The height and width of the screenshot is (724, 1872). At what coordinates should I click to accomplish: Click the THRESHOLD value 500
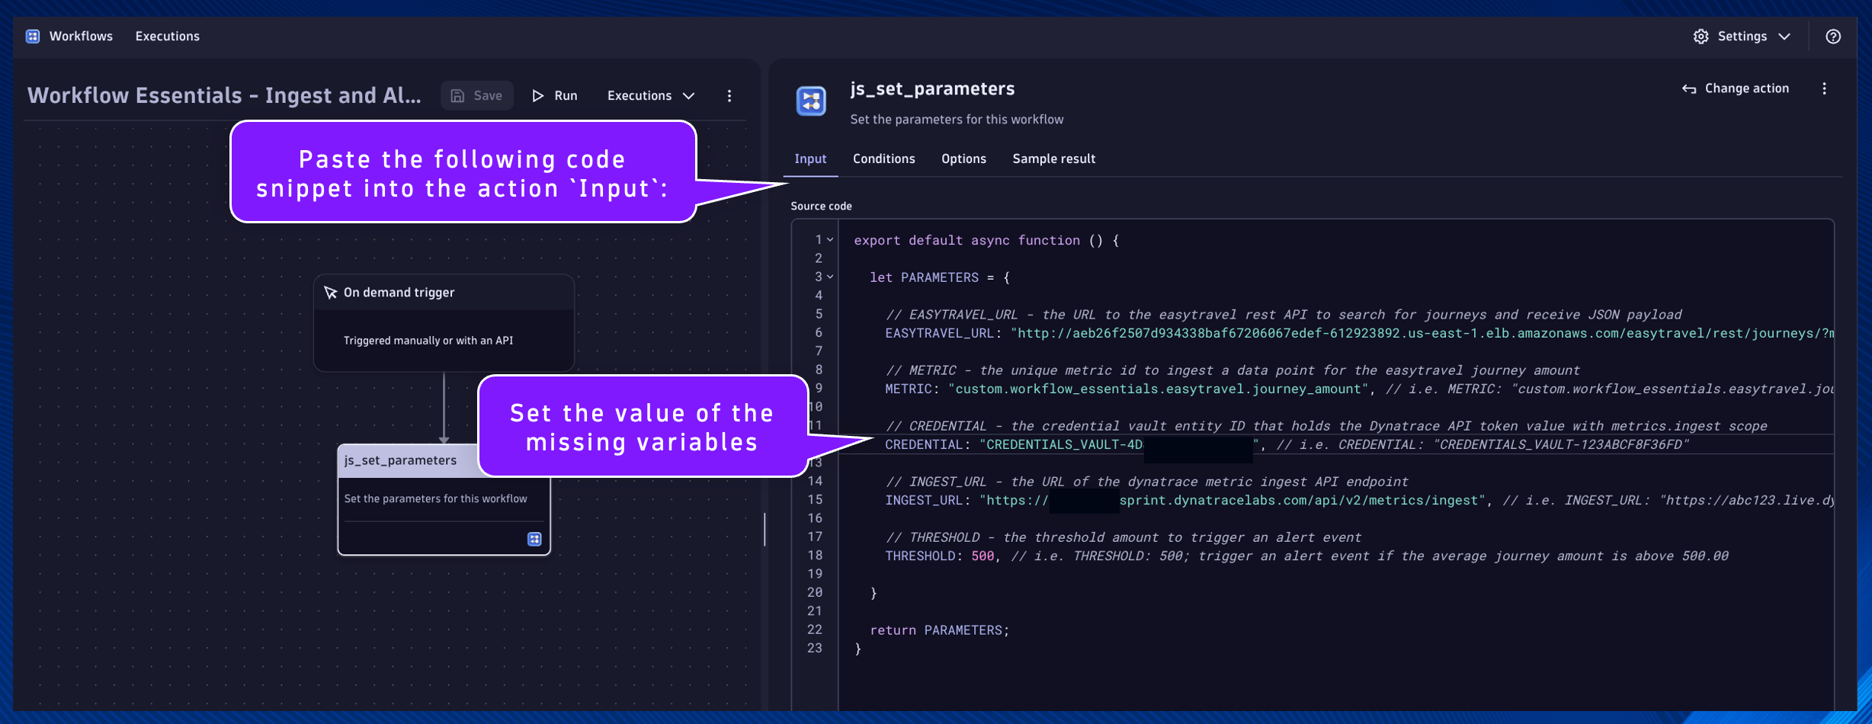982,556
